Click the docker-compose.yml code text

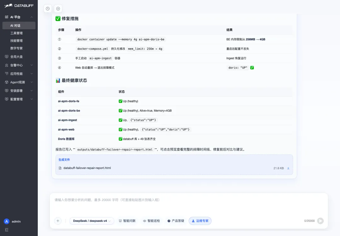click(93, 49)
